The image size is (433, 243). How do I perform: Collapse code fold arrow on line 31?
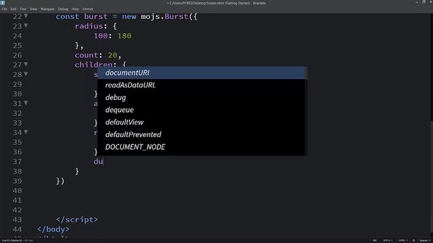pos(26,103)
